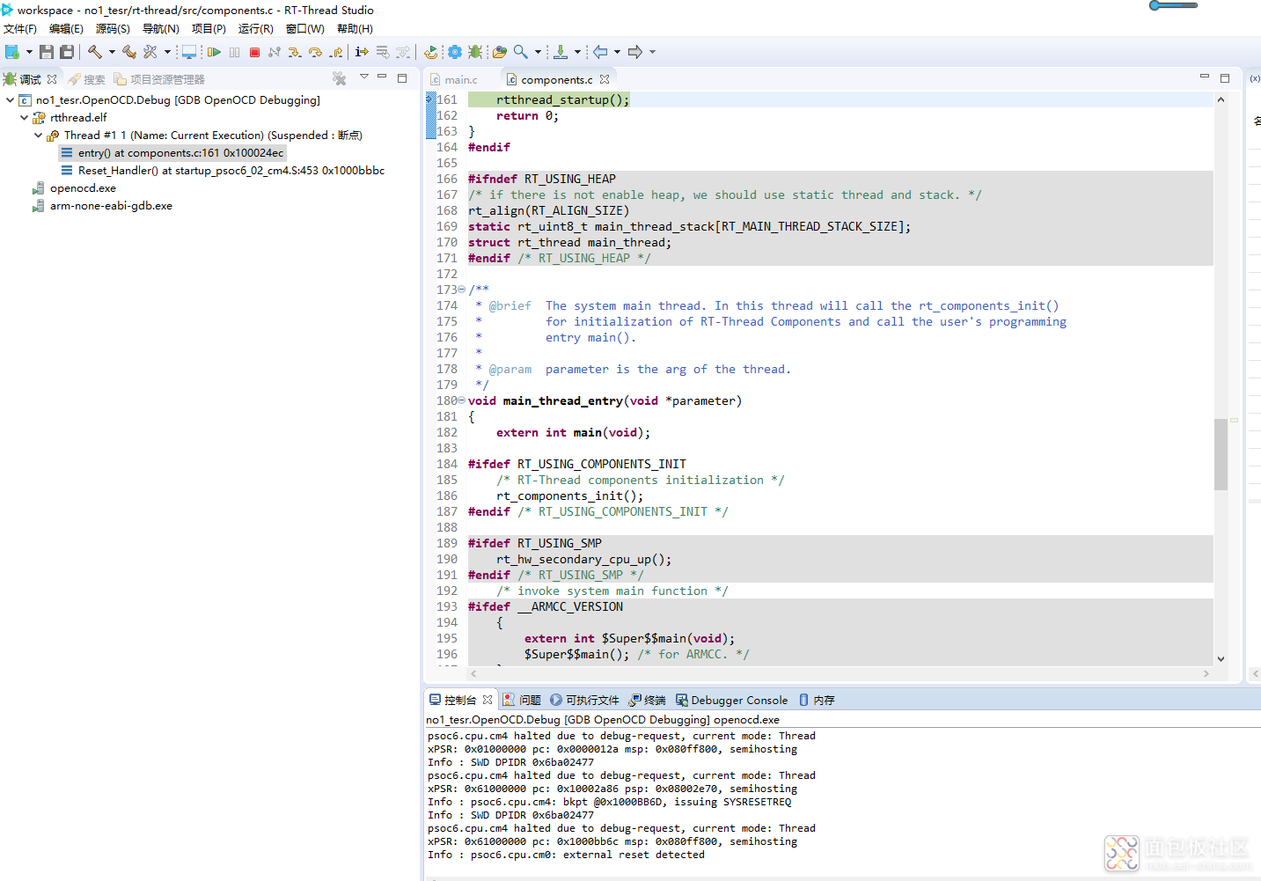Viewport: 1261px width, 881px height.
Task: Click editor vertical scroll down arrow
Action: pyautogui.click(x=1221, y=658)
